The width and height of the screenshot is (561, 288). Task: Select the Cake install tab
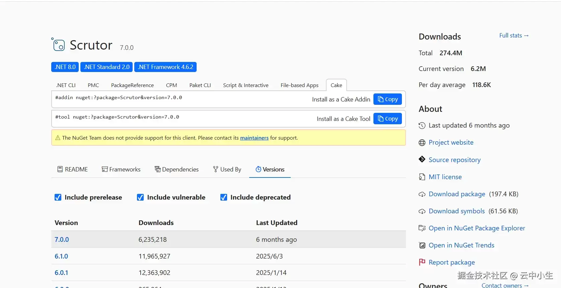coord(336,85)
